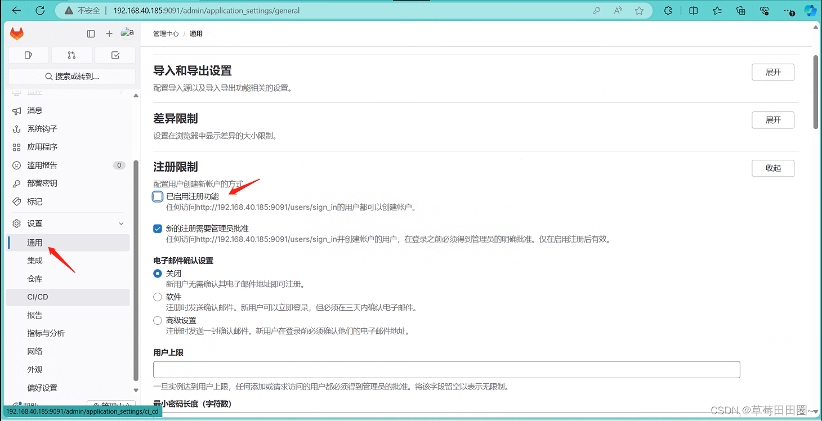This screenshot has width=822, height=421.
Task: Open the collections icon
Action: [741, 11]
